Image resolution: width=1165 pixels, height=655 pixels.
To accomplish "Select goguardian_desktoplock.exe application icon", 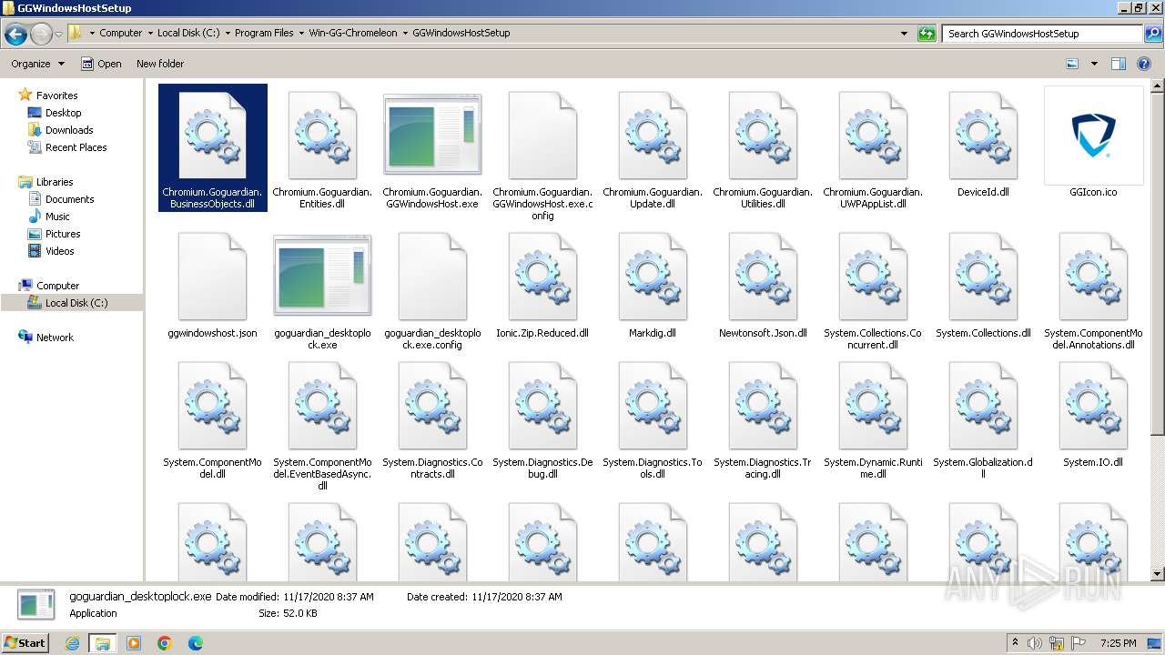I will 322,276.
